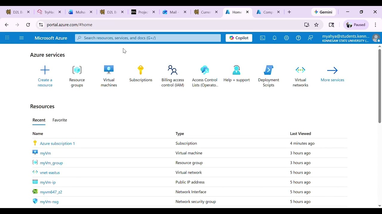Click the Paused profile button

tap(356, 25)
